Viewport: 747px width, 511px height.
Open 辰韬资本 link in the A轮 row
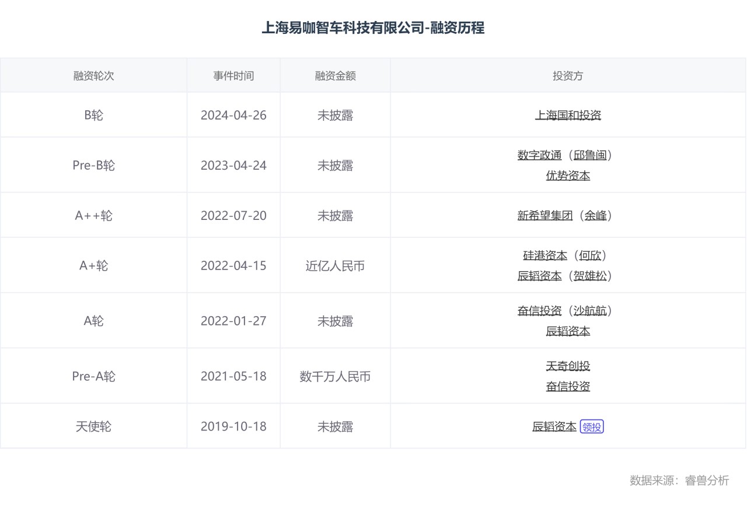[x=568, y=331]
